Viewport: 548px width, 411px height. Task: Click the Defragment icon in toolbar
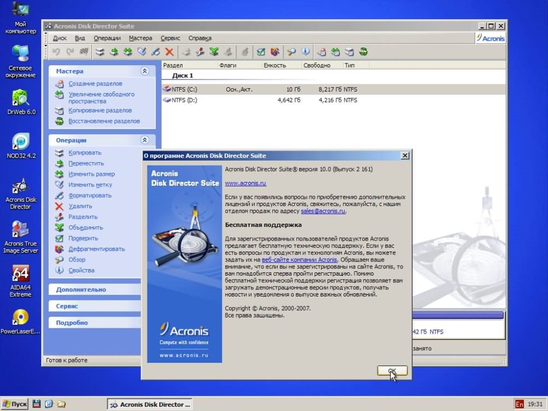[275, 52]
